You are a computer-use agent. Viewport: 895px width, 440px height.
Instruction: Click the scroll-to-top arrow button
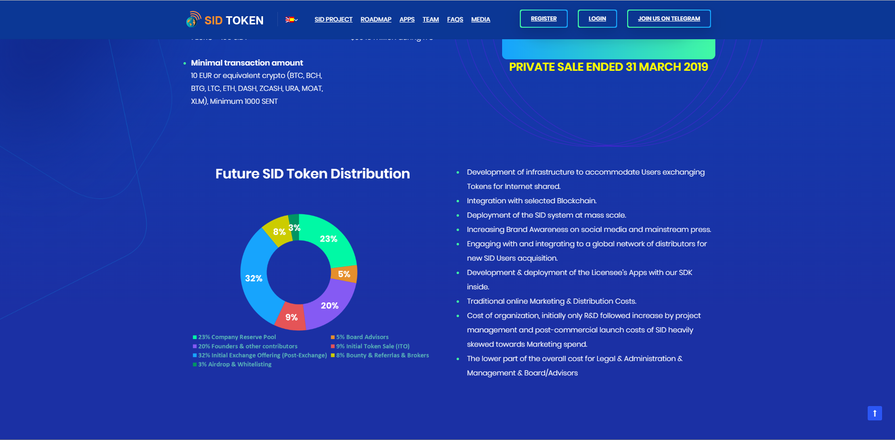click(874, 413)
